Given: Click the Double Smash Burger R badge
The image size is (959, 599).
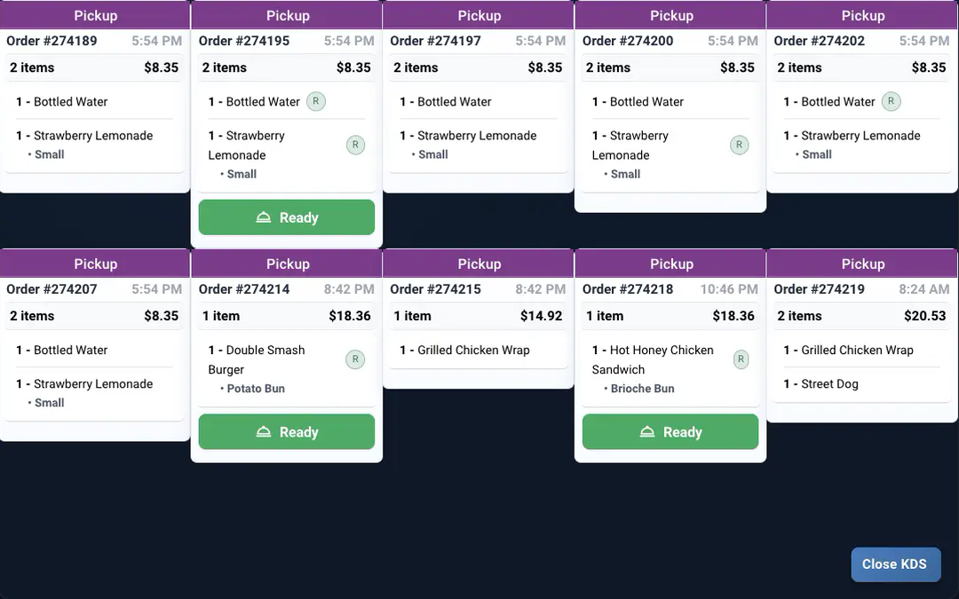Looking at the screenshot, I should (355, 359).
